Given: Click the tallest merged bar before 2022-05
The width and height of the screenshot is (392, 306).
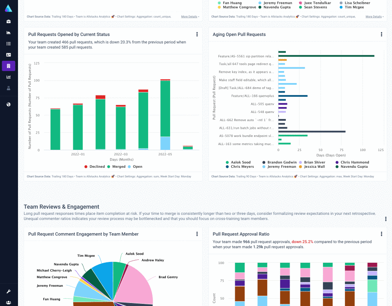Looking at the screenshot, I should click(143, 120).
